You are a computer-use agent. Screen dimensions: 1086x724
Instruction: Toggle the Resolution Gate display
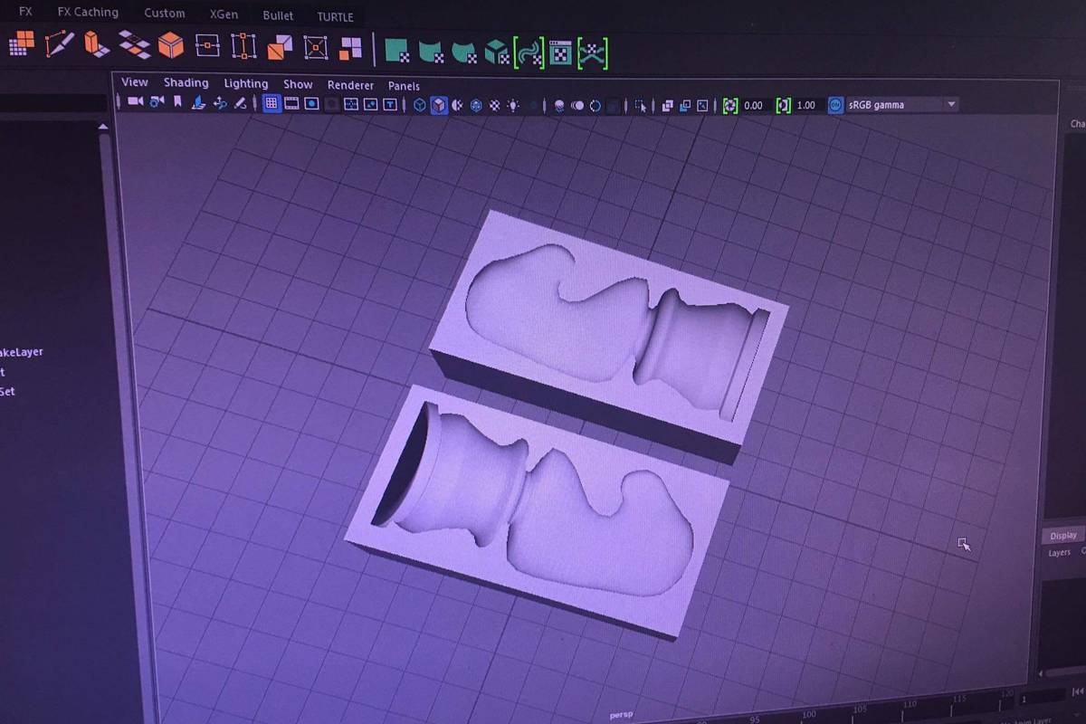pos(311,104)
